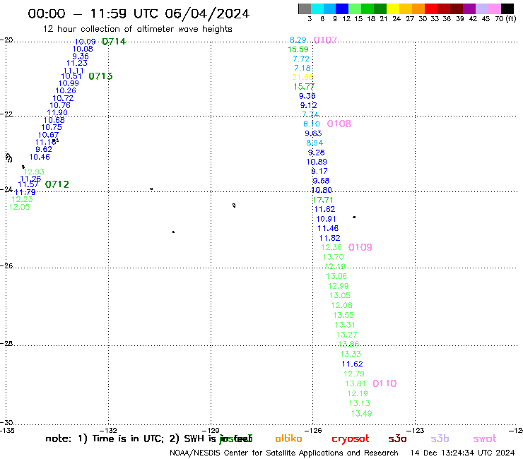Click the 10.99 wave height value

[x=69, y=83]
